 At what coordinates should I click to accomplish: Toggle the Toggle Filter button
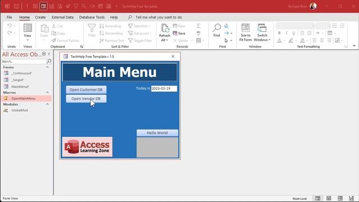[140, 40]
